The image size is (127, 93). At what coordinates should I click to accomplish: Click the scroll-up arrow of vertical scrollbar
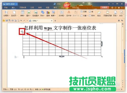[123, 26]
